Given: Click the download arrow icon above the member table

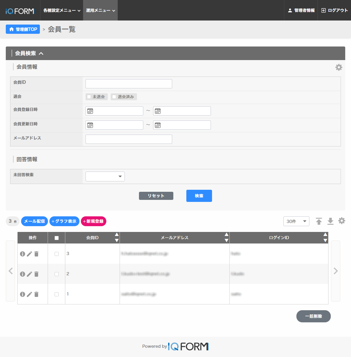Looking at the screenshot, I should pos(330,221).
